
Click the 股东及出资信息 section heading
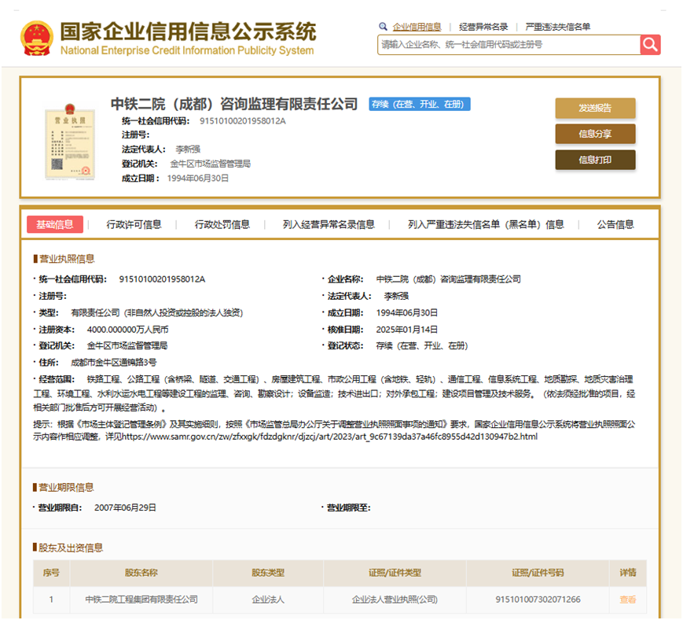(71, 548)
